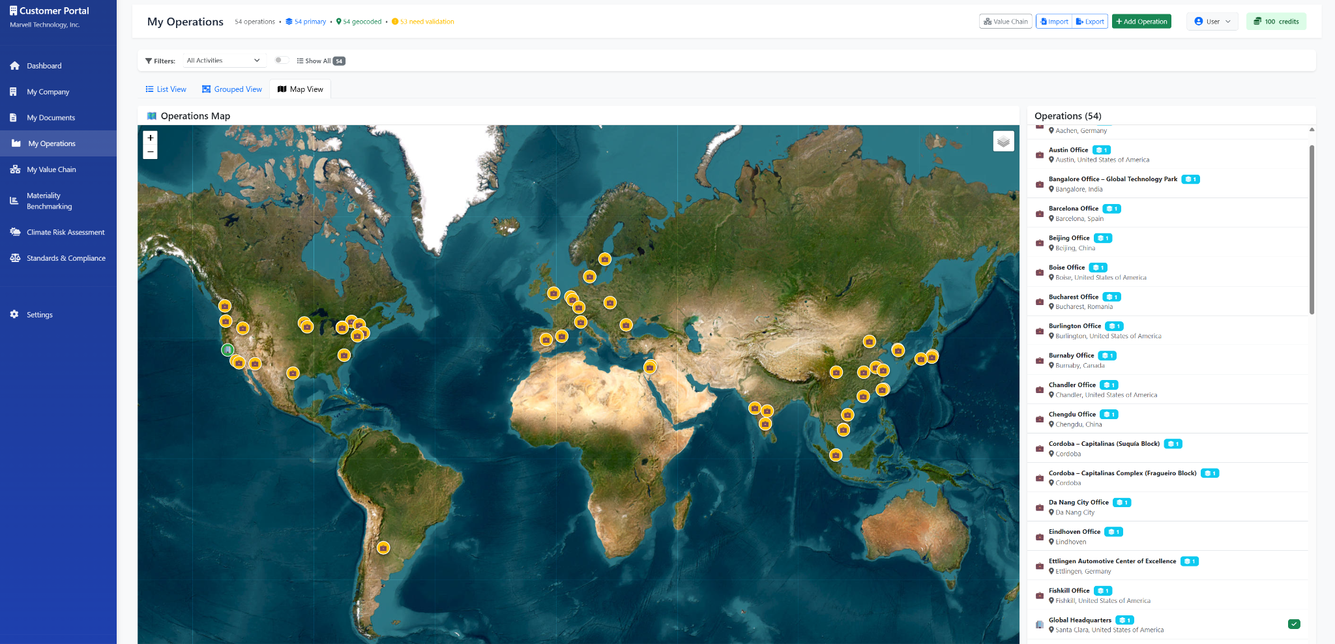Open the map layers switcher icon

[x=1003, y=141]
